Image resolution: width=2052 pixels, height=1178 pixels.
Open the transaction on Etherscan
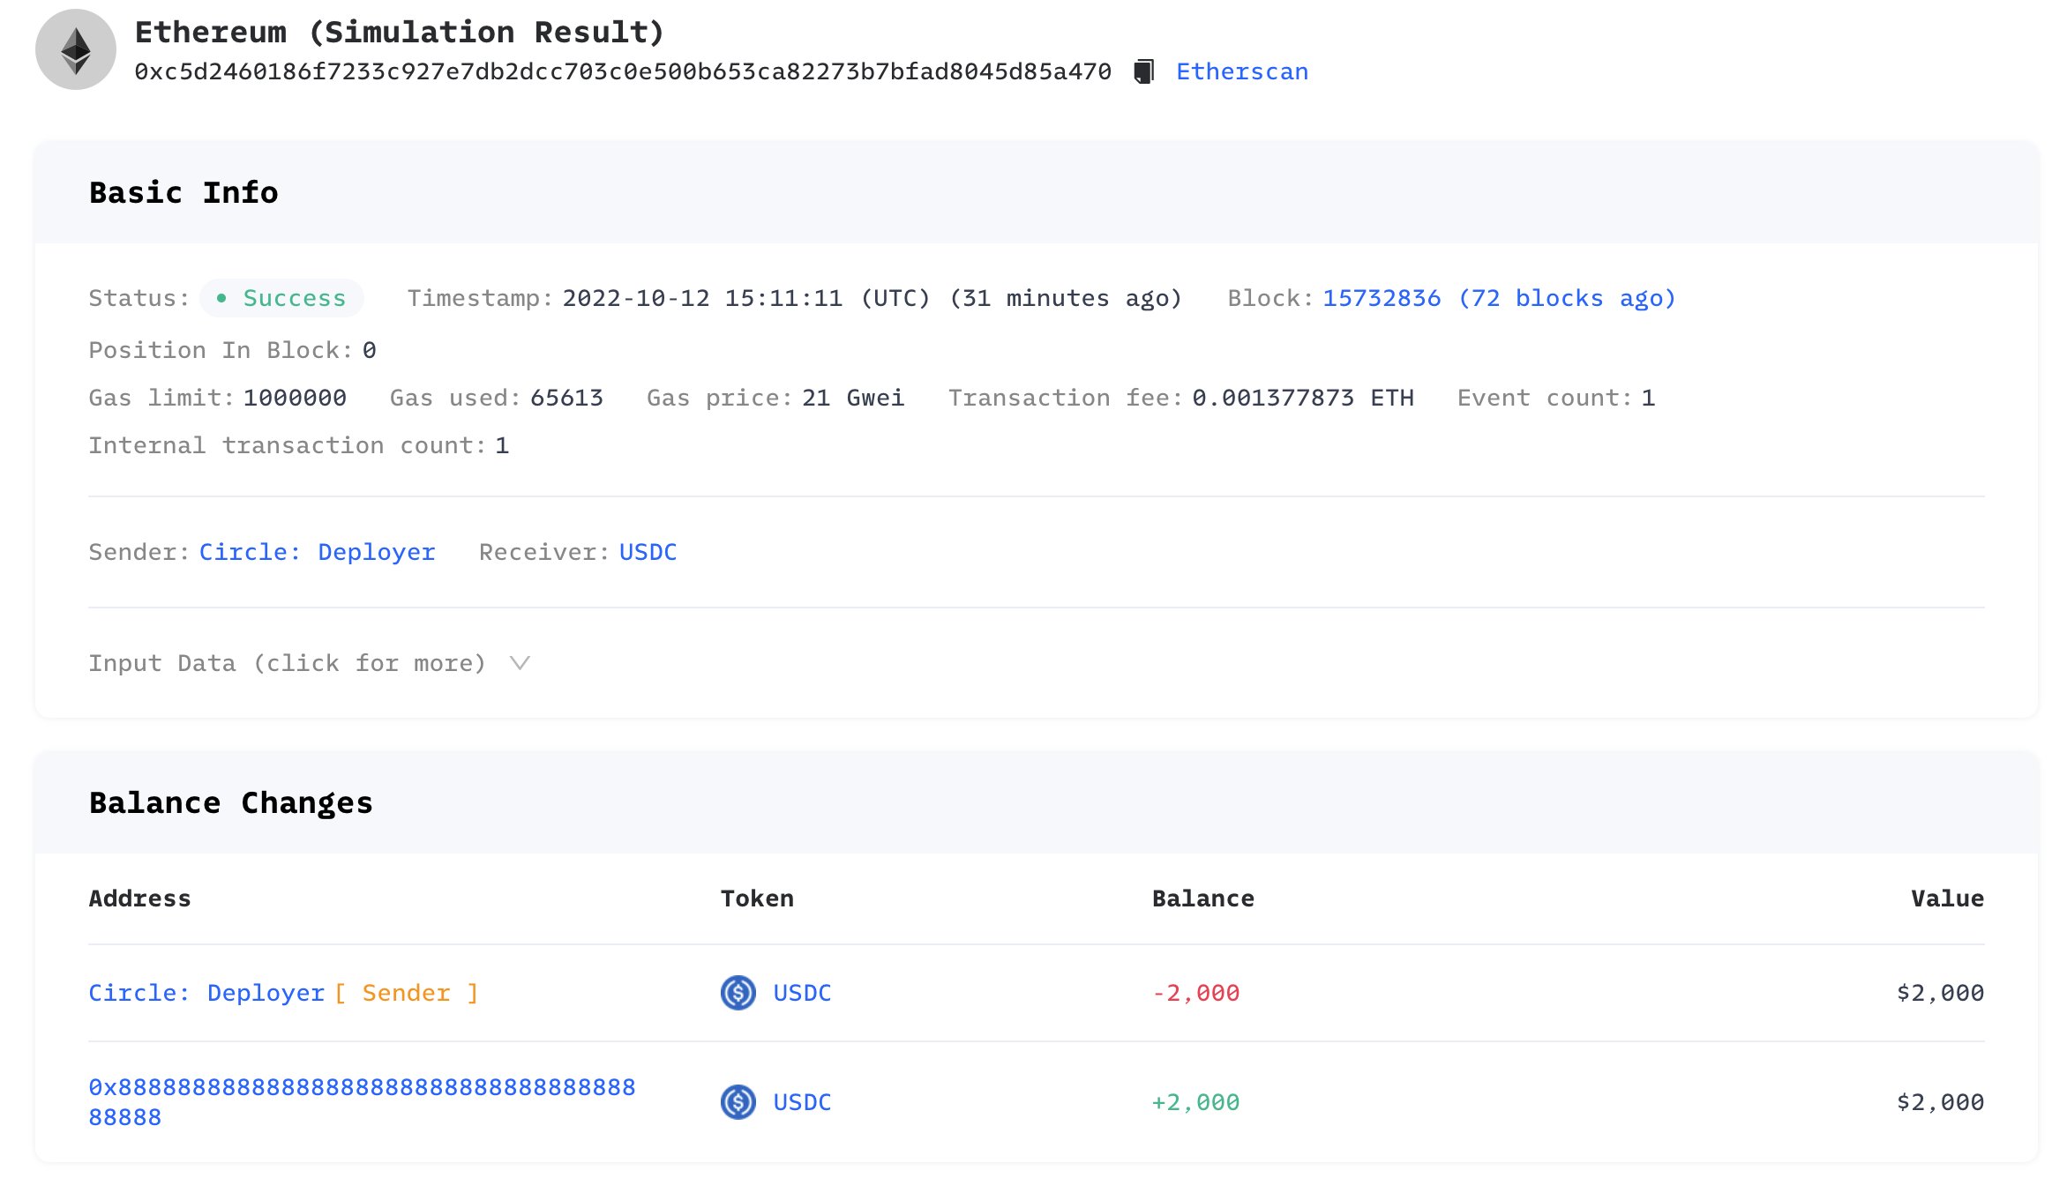click(1240, 71)
